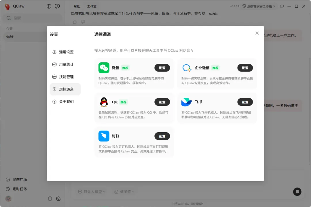Click the shield icon of security sandbox
Viewport: 311px width, 207px height.
coord(244,6)
